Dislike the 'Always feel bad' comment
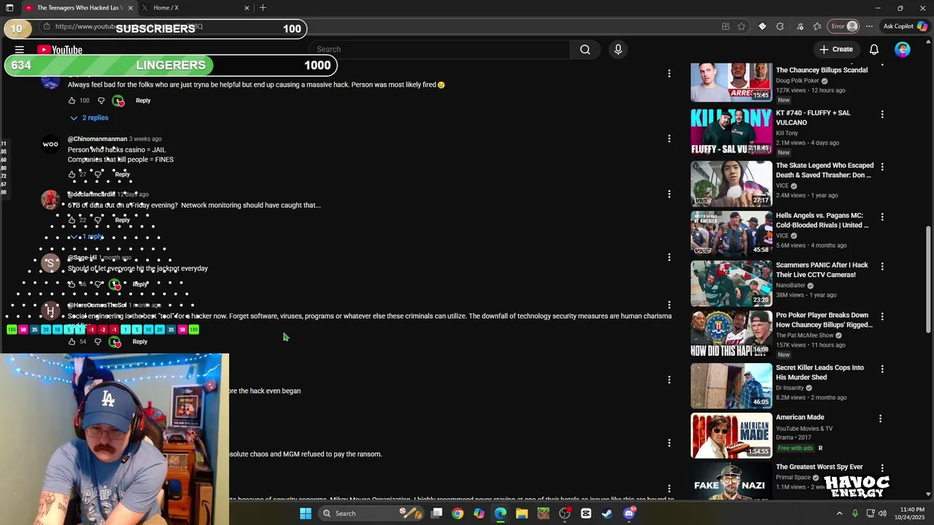Screen dimensions: 934x525 pyautogui.click(x=101, y=101)
